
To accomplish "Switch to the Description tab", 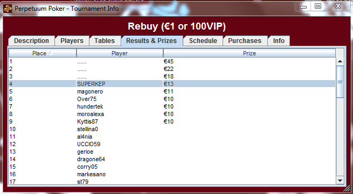I will tap(31, 41).
